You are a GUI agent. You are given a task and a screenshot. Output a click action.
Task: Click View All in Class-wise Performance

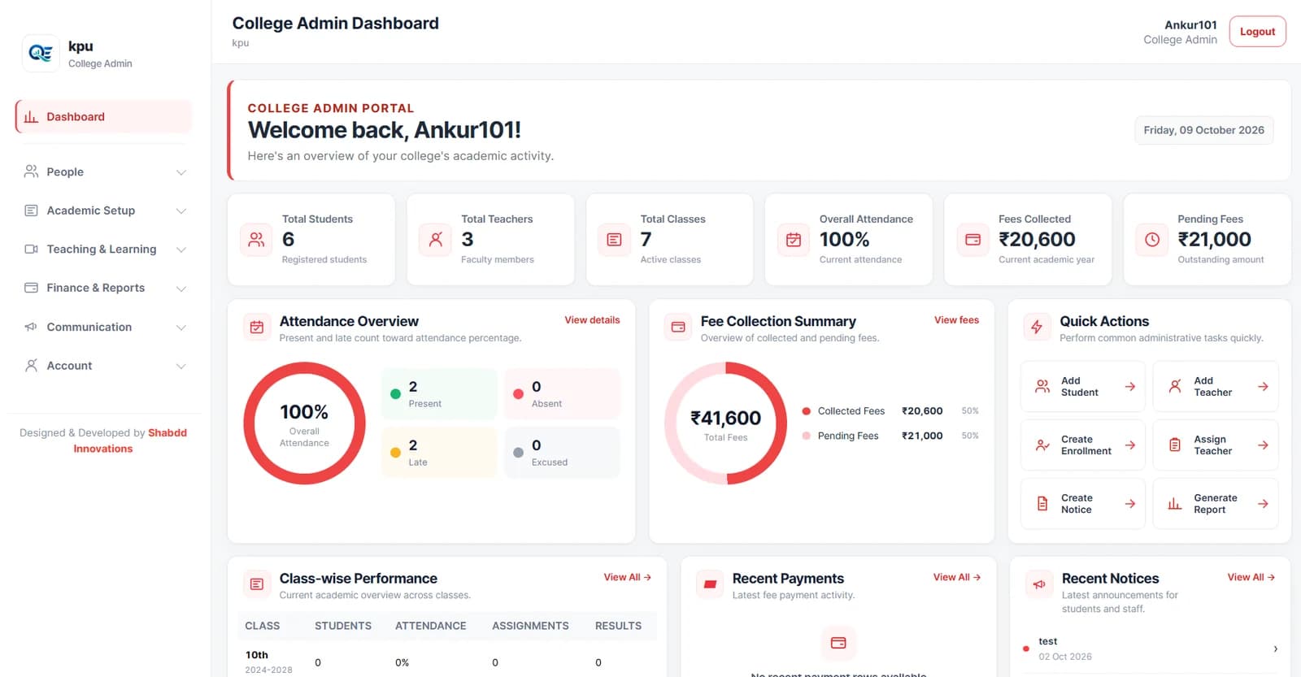pyautogui.click(x=627, y=577)
